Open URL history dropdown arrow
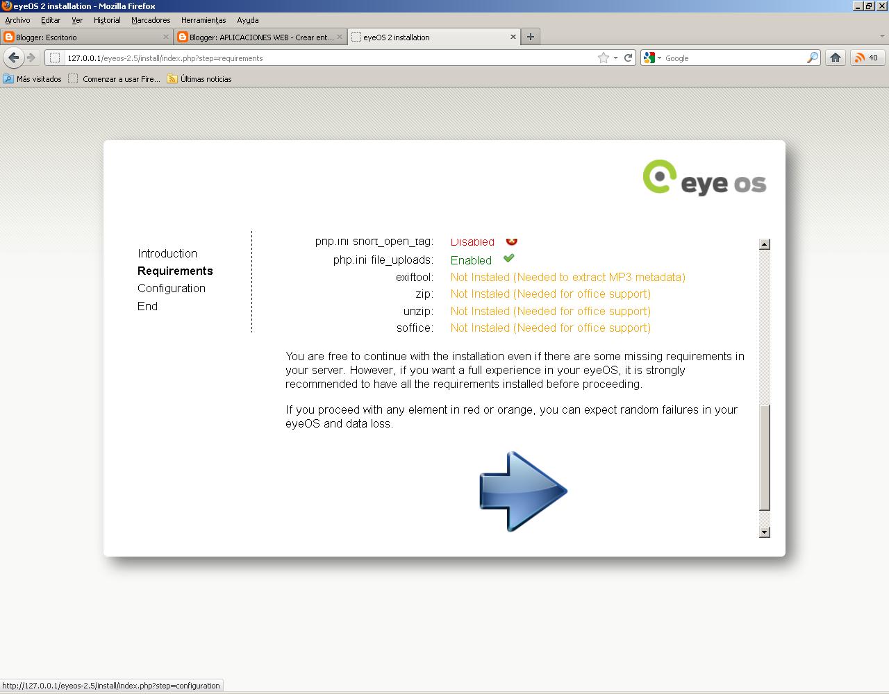Viewport: 889px width, 694px height. click(615, 58)
